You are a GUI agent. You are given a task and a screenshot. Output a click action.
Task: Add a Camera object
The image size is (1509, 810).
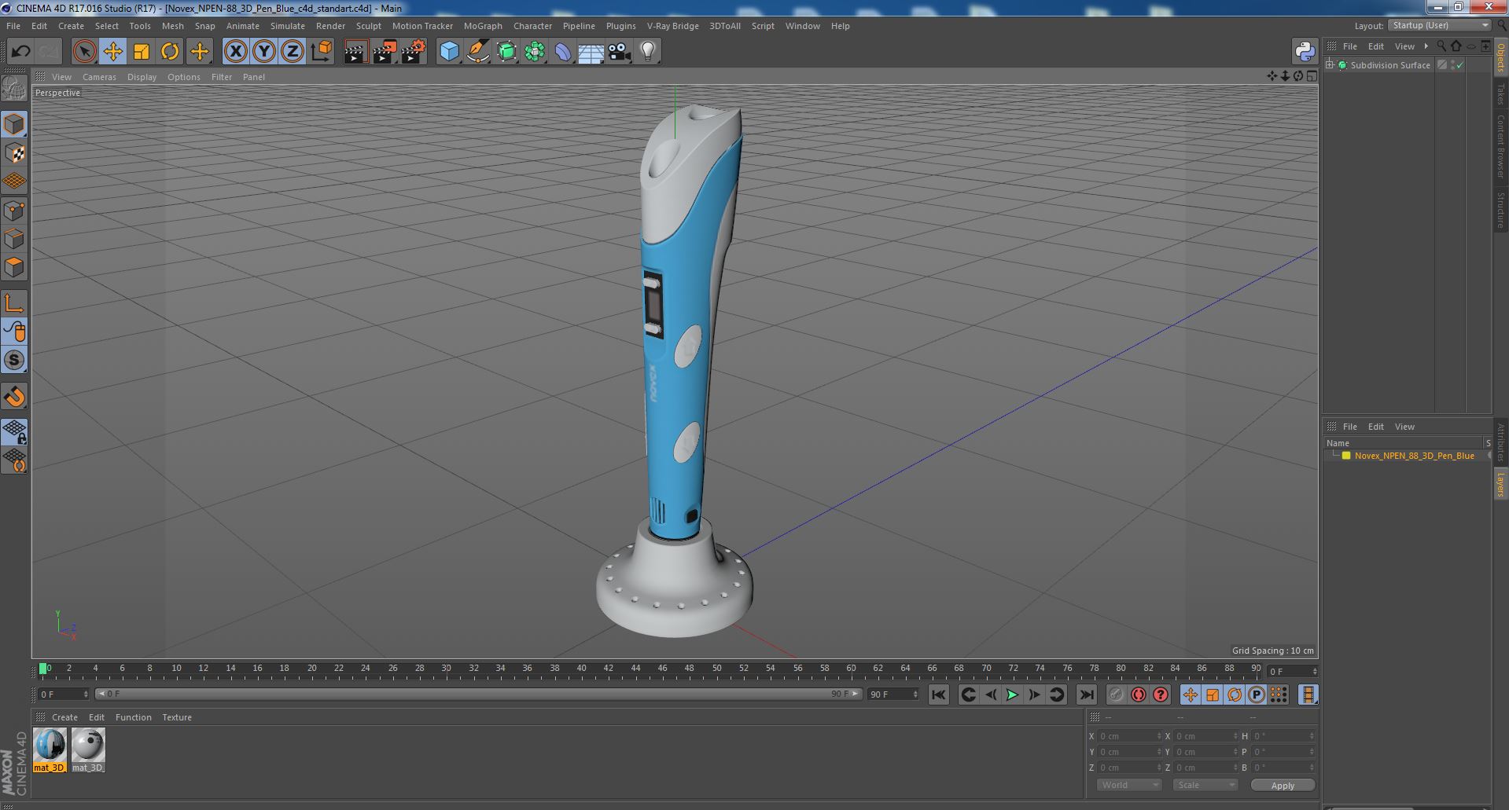[619, 52]
